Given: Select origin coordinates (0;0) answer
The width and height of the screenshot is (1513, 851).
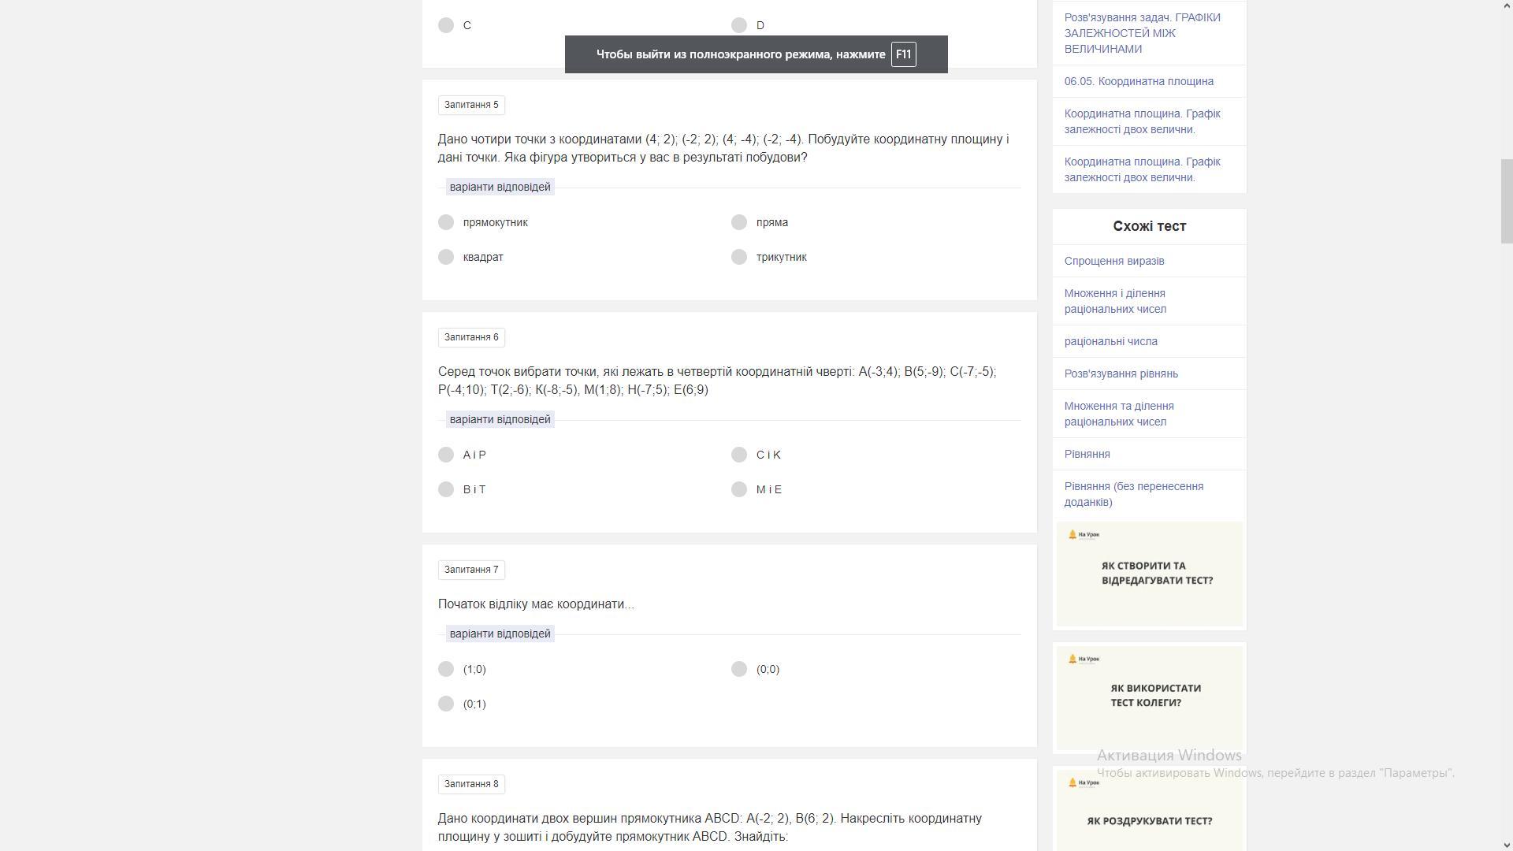Looking at the screenshot, I should pyautogui.click(x=739, y=669).
